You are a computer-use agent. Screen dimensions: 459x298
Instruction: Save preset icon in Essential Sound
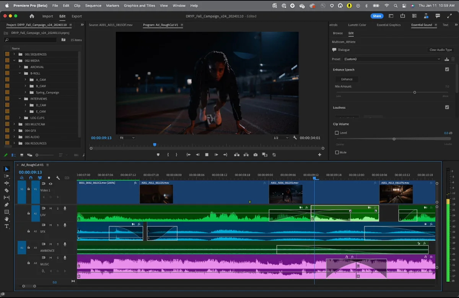pos(446,59)
